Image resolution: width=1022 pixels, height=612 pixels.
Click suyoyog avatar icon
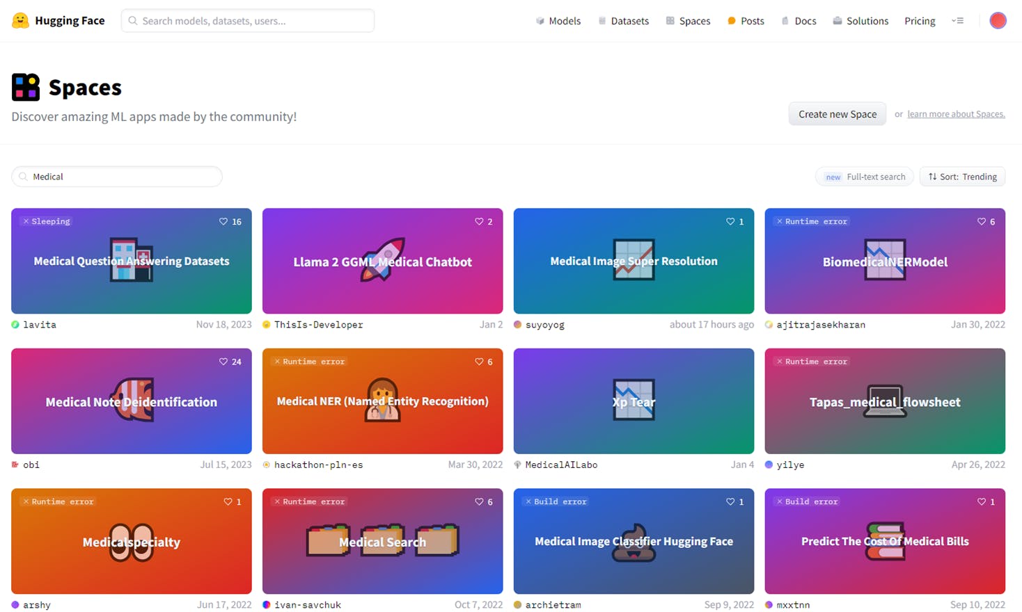coord(518,325)
